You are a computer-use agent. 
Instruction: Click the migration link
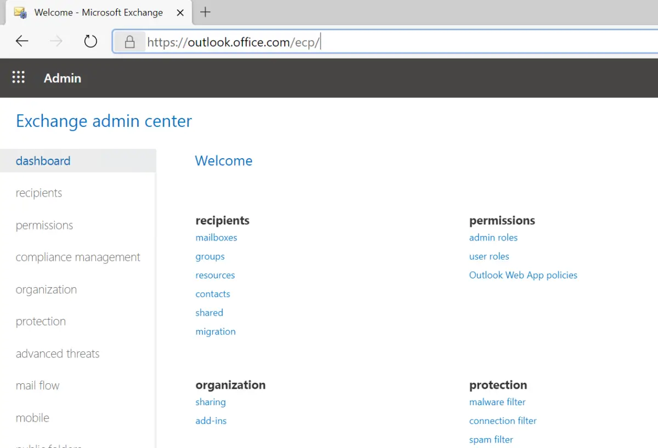click(215, 331)
